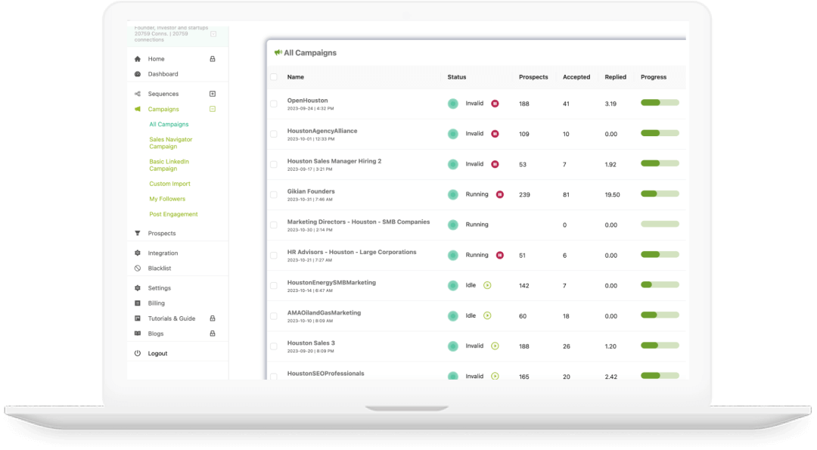Screen dimensions: 817x450
Task: Check the select-all checkbox in table header
Action: (274, 77)
